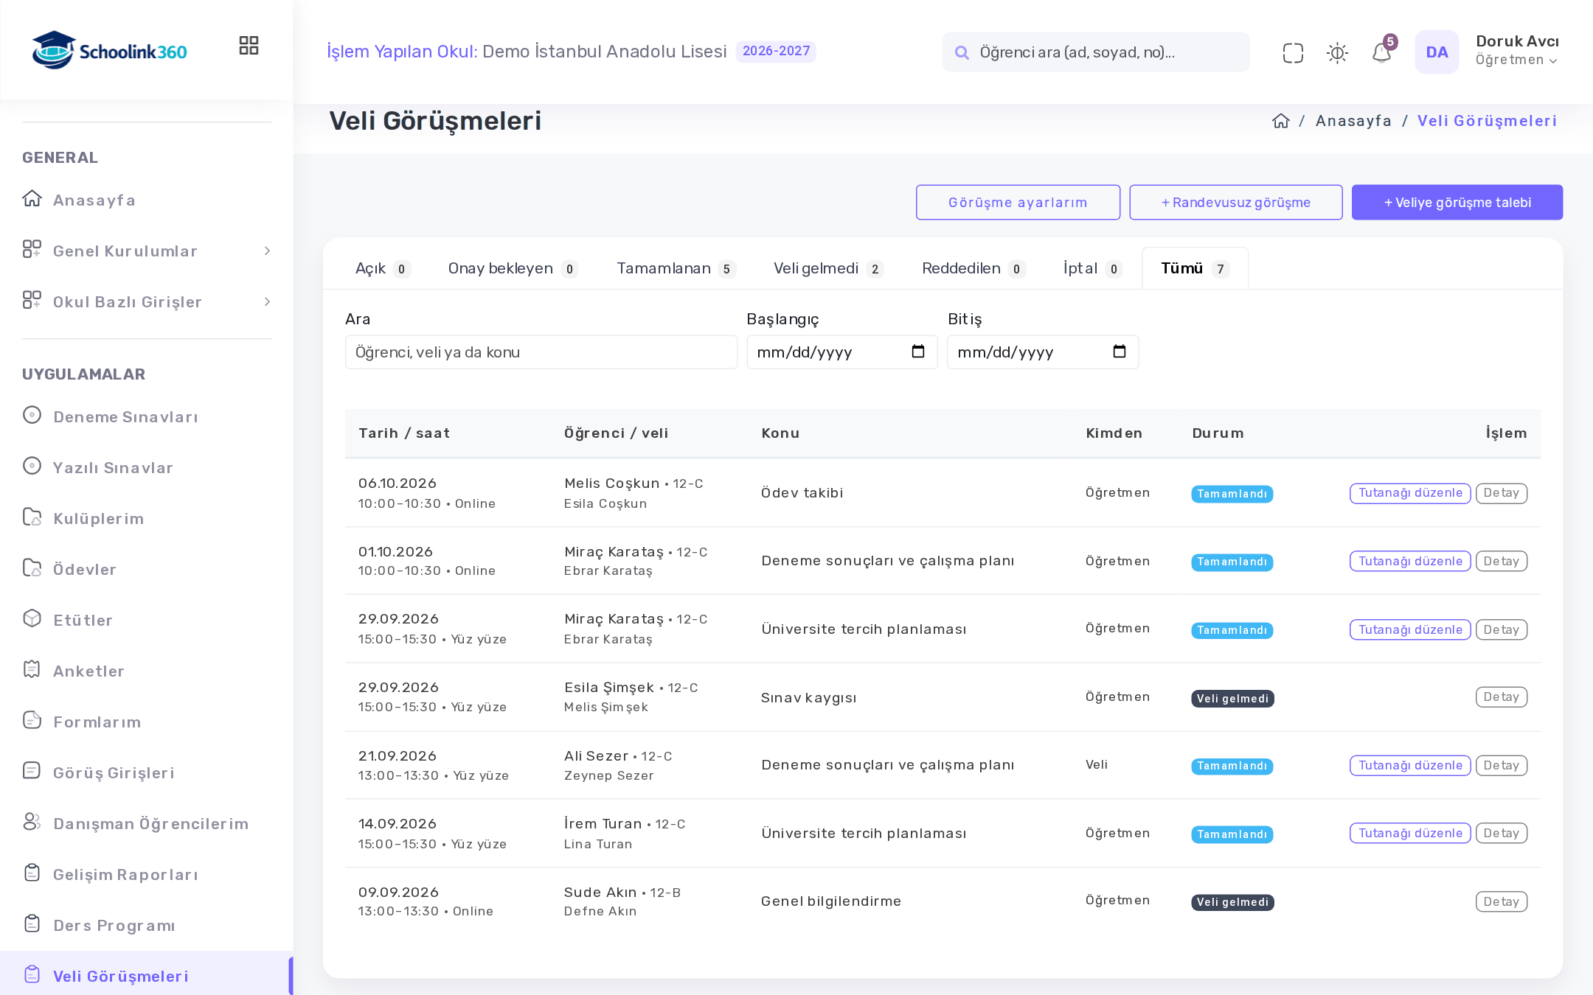This screenshot has height=995, width=1593.
Task: Click the + Randevusuz görüşme button
Action: 1236,202
